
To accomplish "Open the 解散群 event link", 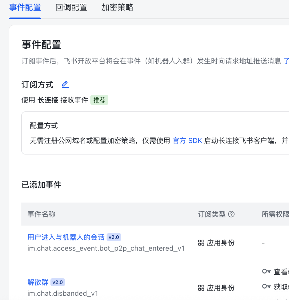I will (x=38, y=282).
